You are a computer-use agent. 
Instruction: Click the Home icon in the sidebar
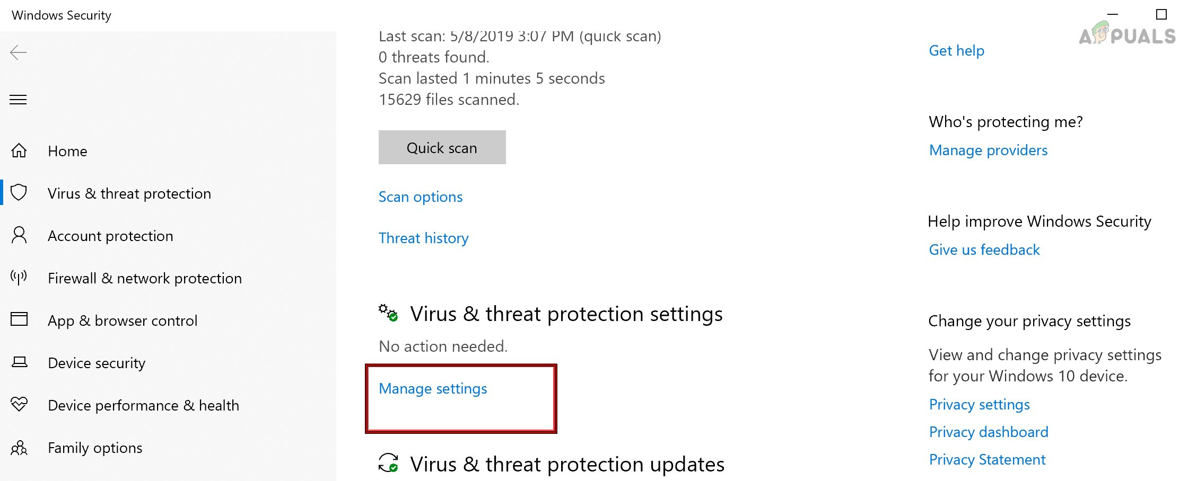pyautogui.click(x=19, y=150)
